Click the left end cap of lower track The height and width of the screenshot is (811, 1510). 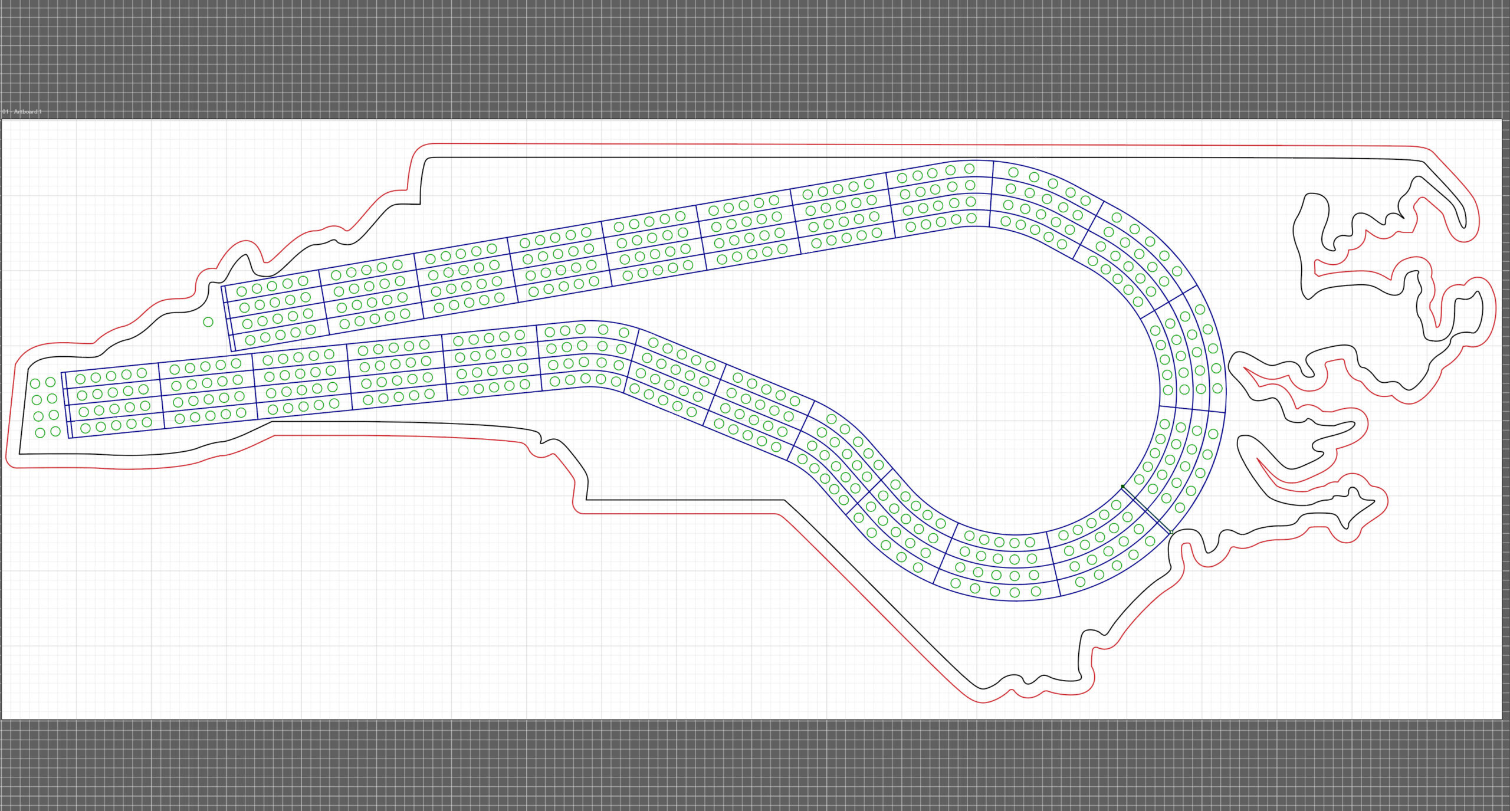coord(65,405)
